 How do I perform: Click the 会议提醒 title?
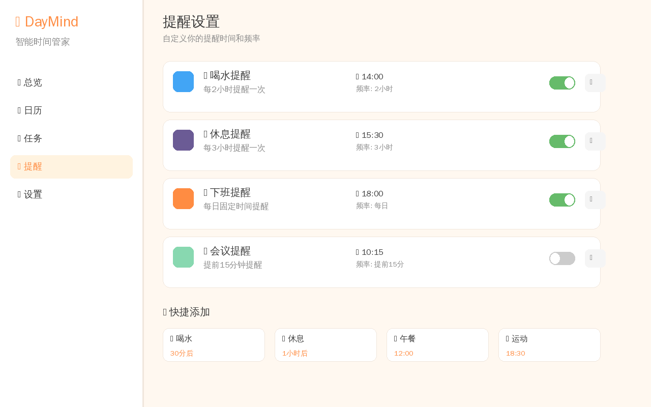pos(227,251)
